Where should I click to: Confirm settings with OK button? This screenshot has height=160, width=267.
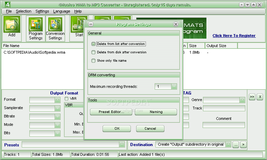coord(117,128)
